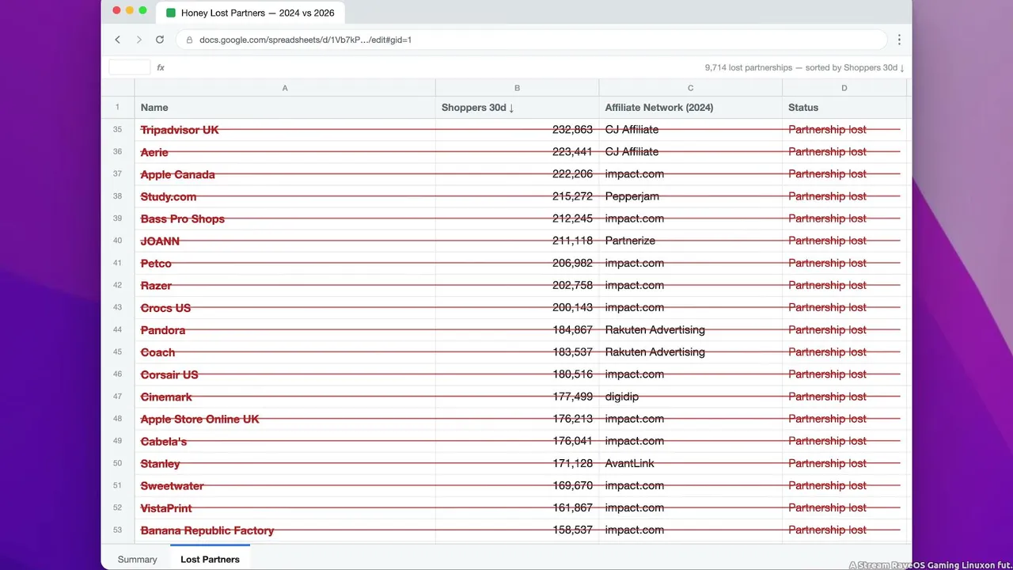The height and width of the screenshot is (570, 1013).
Task: Select the Corsair US cell
Action: (285, 374)
